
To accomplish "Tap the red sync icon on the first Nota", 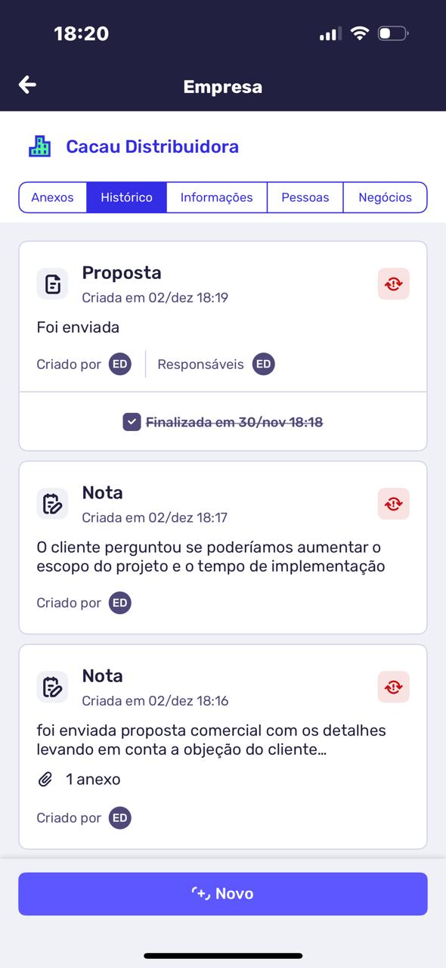I will tap(393, 502).
